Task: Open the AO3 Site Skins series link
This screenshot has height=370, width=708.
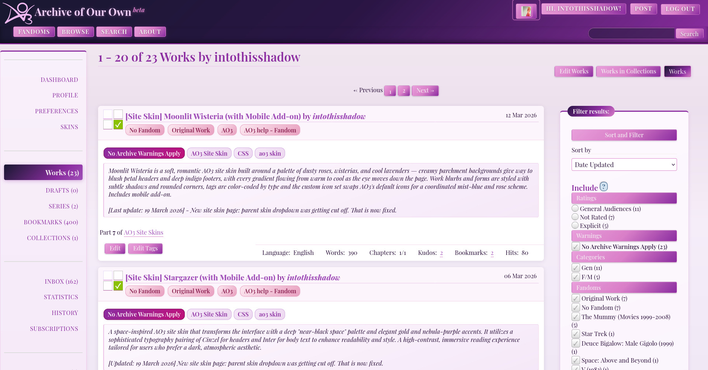Action: click(143, 232)
